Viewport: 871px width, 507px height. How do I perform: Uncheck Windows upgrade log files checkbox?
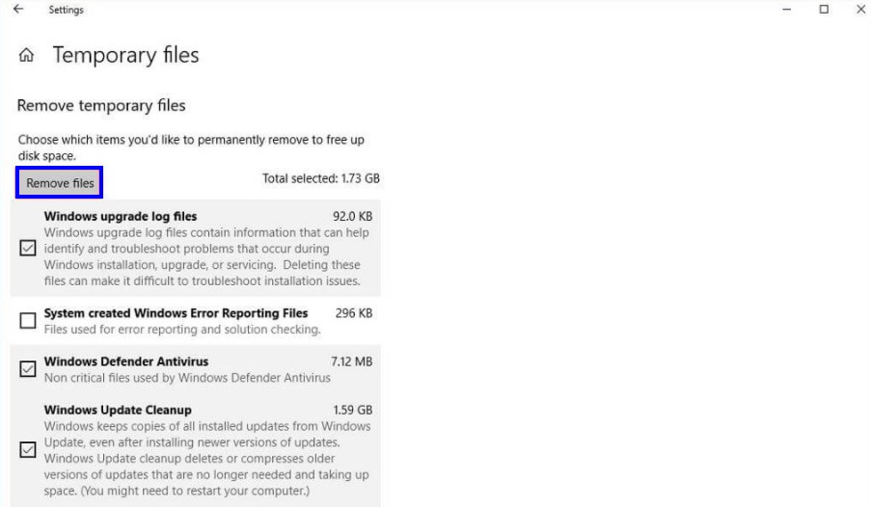pos(28,248)
